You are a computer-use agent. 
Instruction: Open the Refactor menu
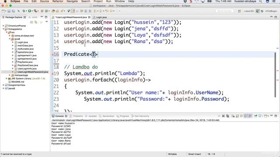pos(58,1)
